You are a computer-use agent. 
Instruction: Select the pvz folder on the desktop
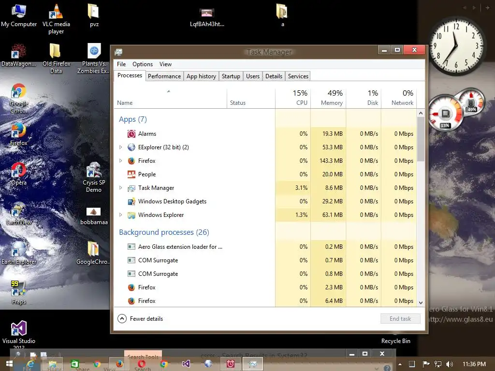click(x=94, y=16)
